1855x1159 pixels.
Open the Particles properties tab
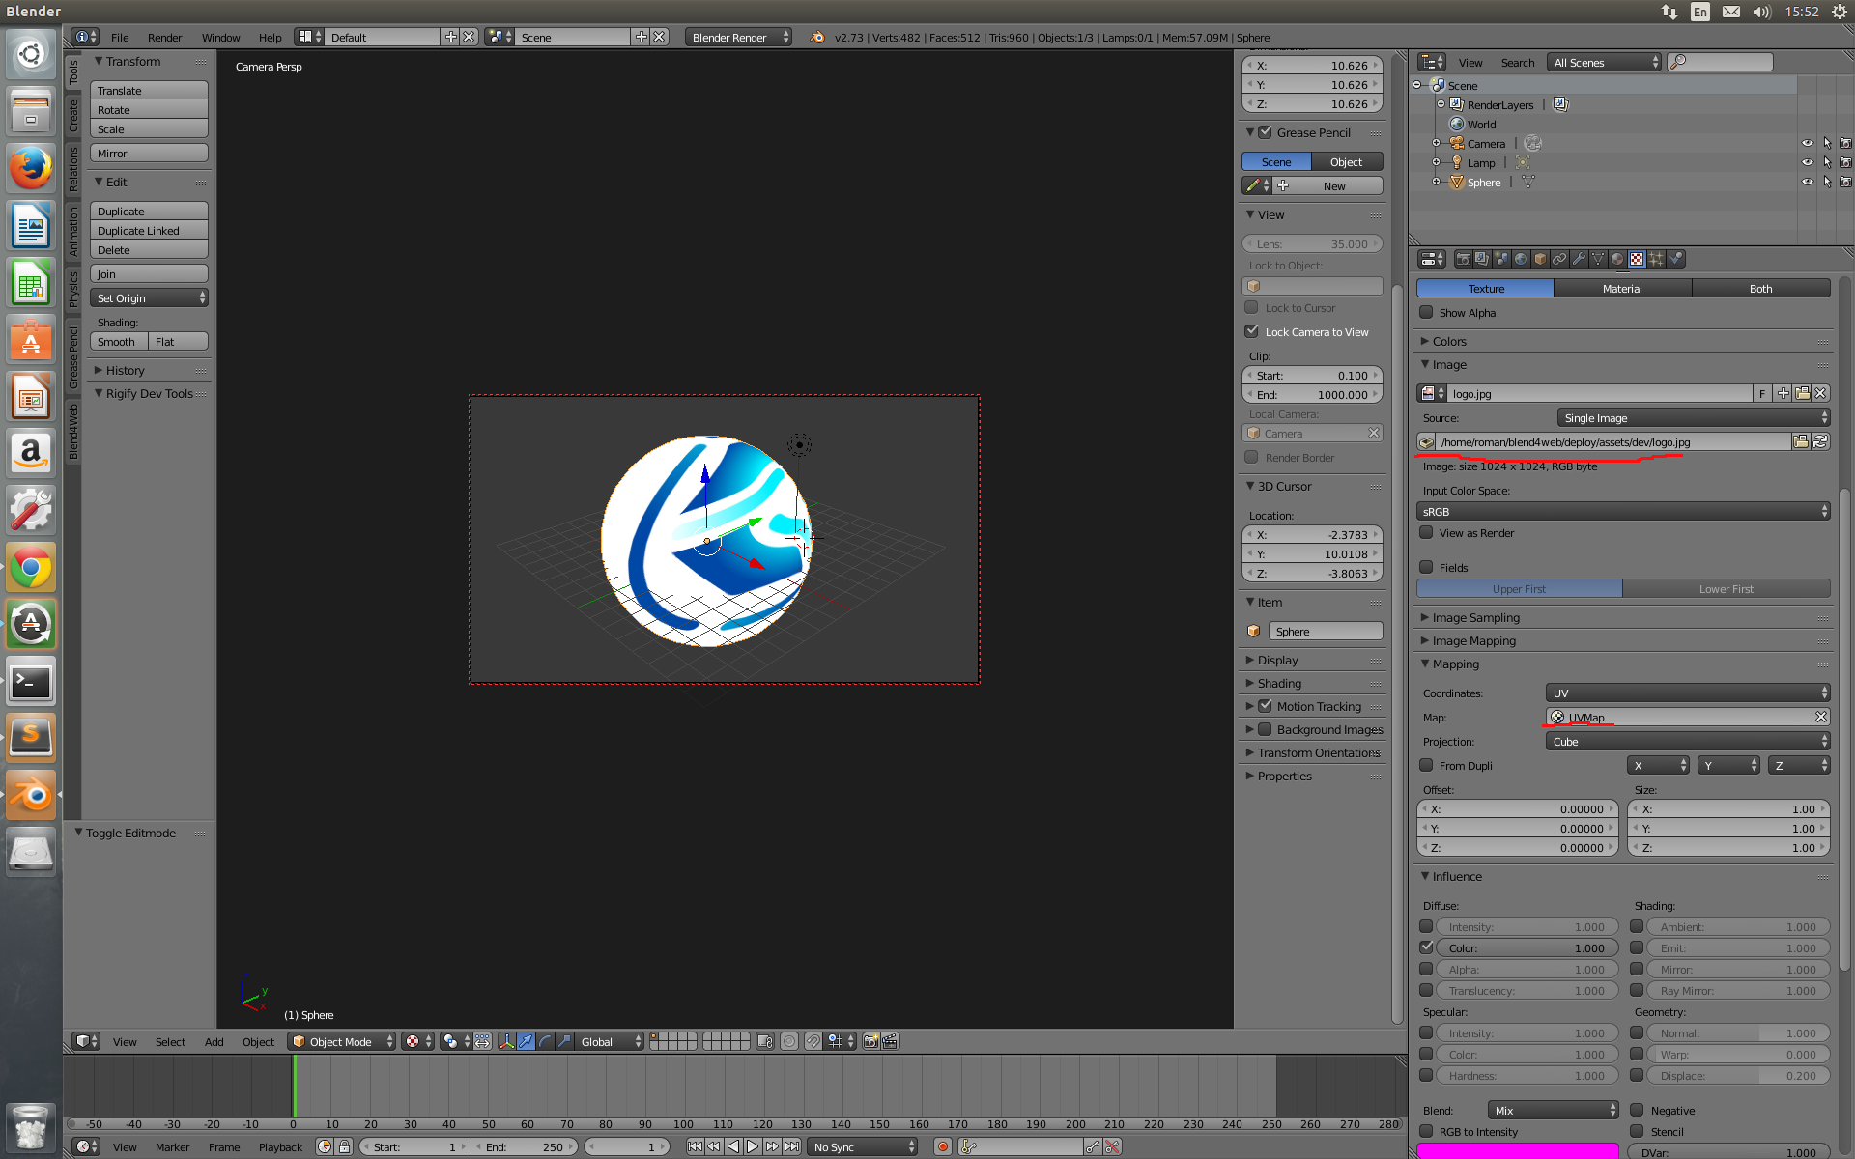1656,259
